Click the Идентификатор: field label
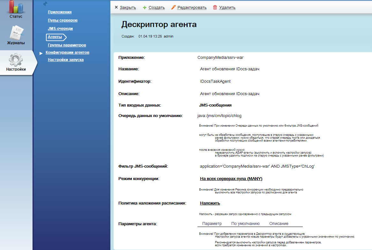The width and height of the screenshot is (372, 250). 135,81
